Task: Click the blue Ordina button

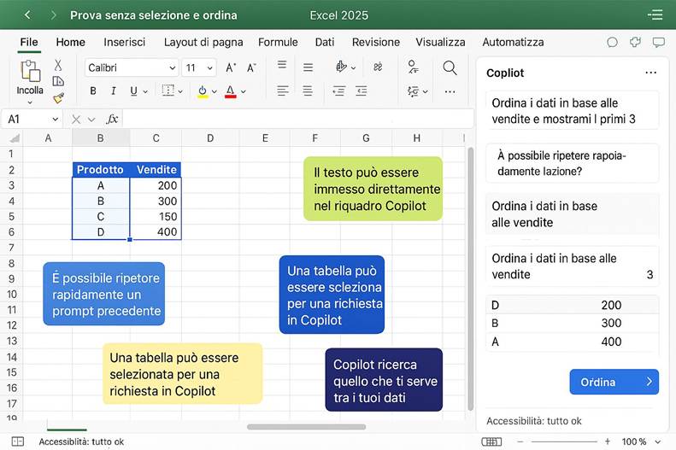Action: [614, 382]
